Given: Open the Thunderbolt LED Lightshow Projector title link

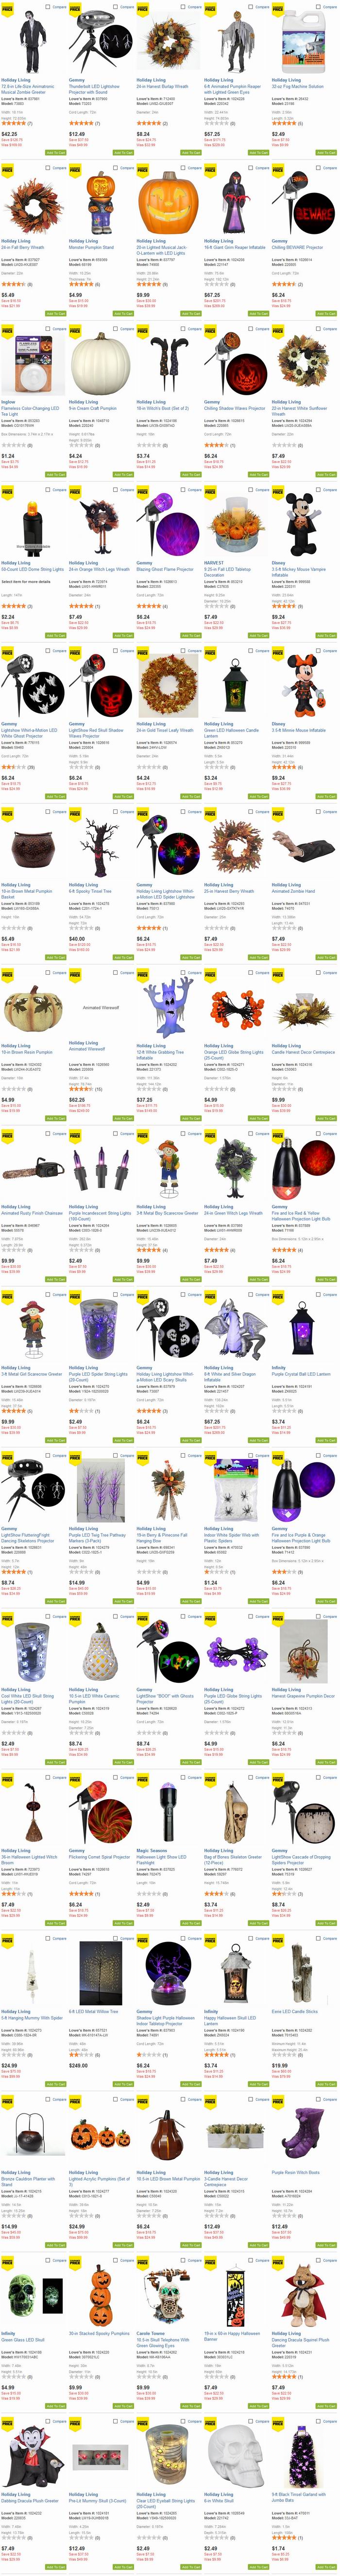Looking at the screenshot, I should click(x=94, y=89).
